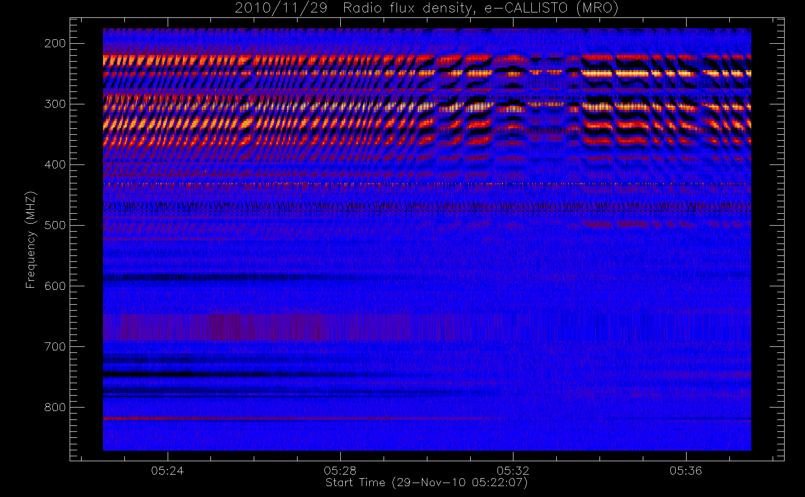Screen dimensions: 805x497
Task: Click the 05:28 time tick label
Action: click(340, 470)
